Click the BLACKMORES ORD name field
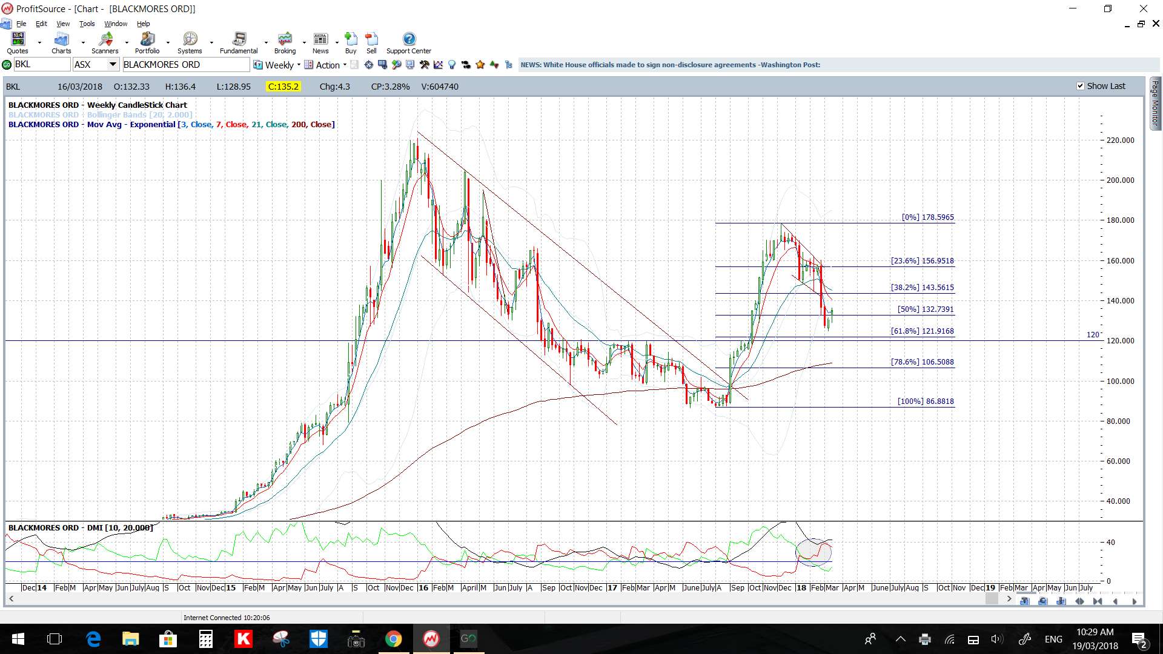This screenshot has width=1163, height=654. tap(185, 64)
